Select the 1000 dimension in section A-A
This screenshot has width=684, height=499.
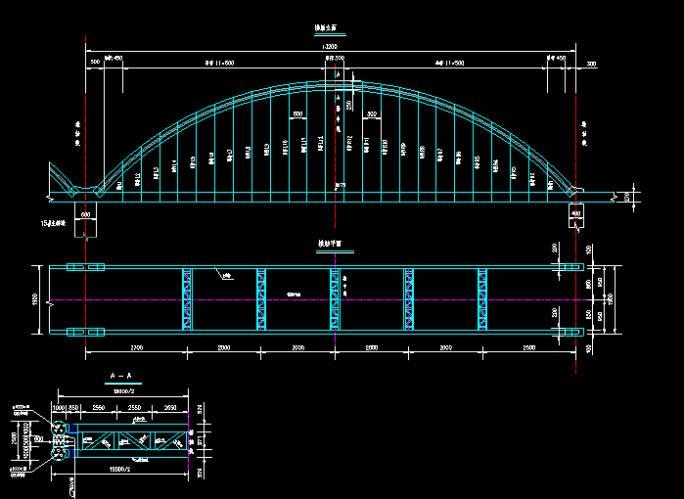coord(58,407)
